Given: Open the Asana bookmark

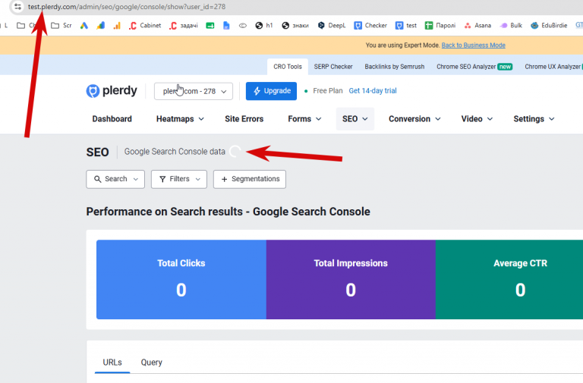Looking at the screenshot, I should (477, 25).
